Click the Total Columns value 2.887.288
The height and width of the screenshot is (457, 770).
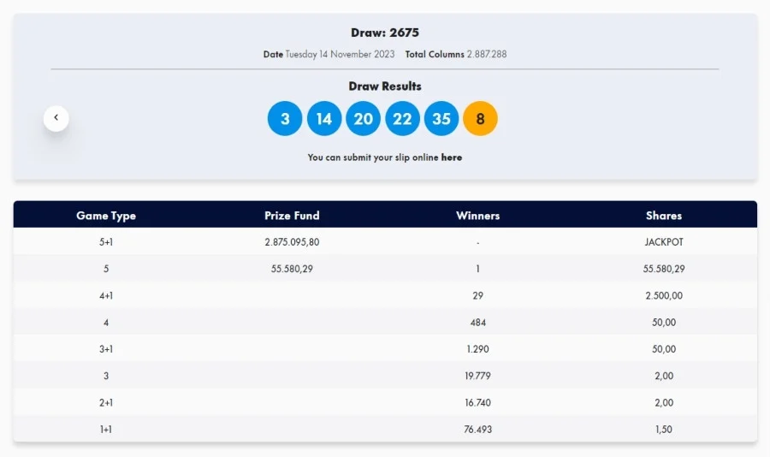point(487,54)
